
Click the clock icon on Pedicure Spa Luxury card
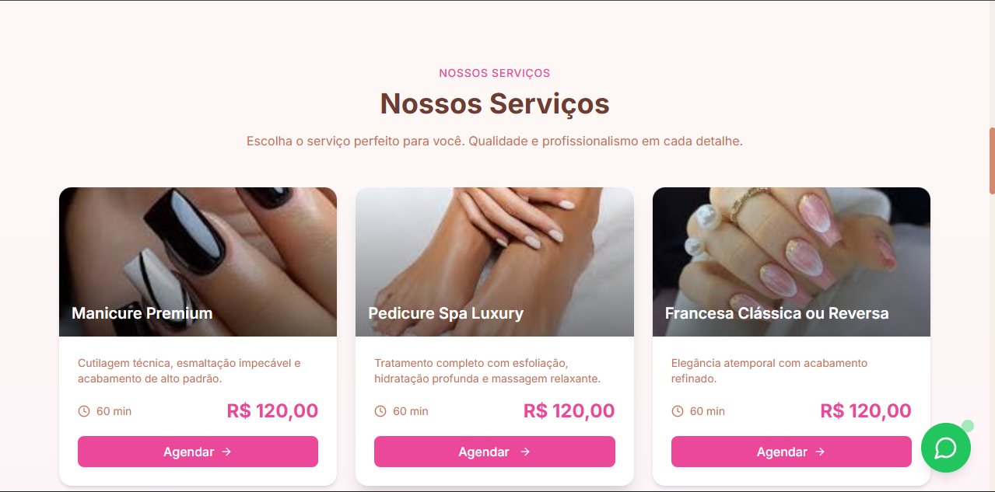pos(380,411)
